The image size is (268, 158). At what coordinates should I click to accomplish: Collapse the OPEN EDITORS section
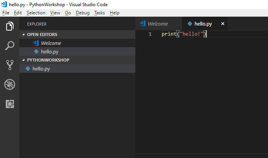pos(24,34)
